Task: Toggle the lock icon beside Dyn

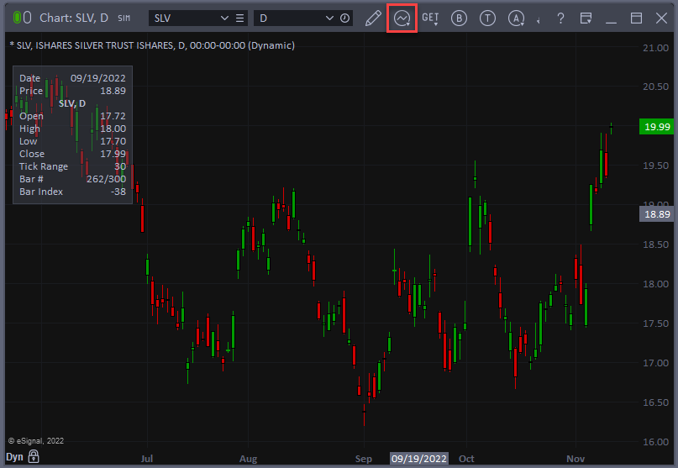Action: pyautogui.click(x=34, y=456)
